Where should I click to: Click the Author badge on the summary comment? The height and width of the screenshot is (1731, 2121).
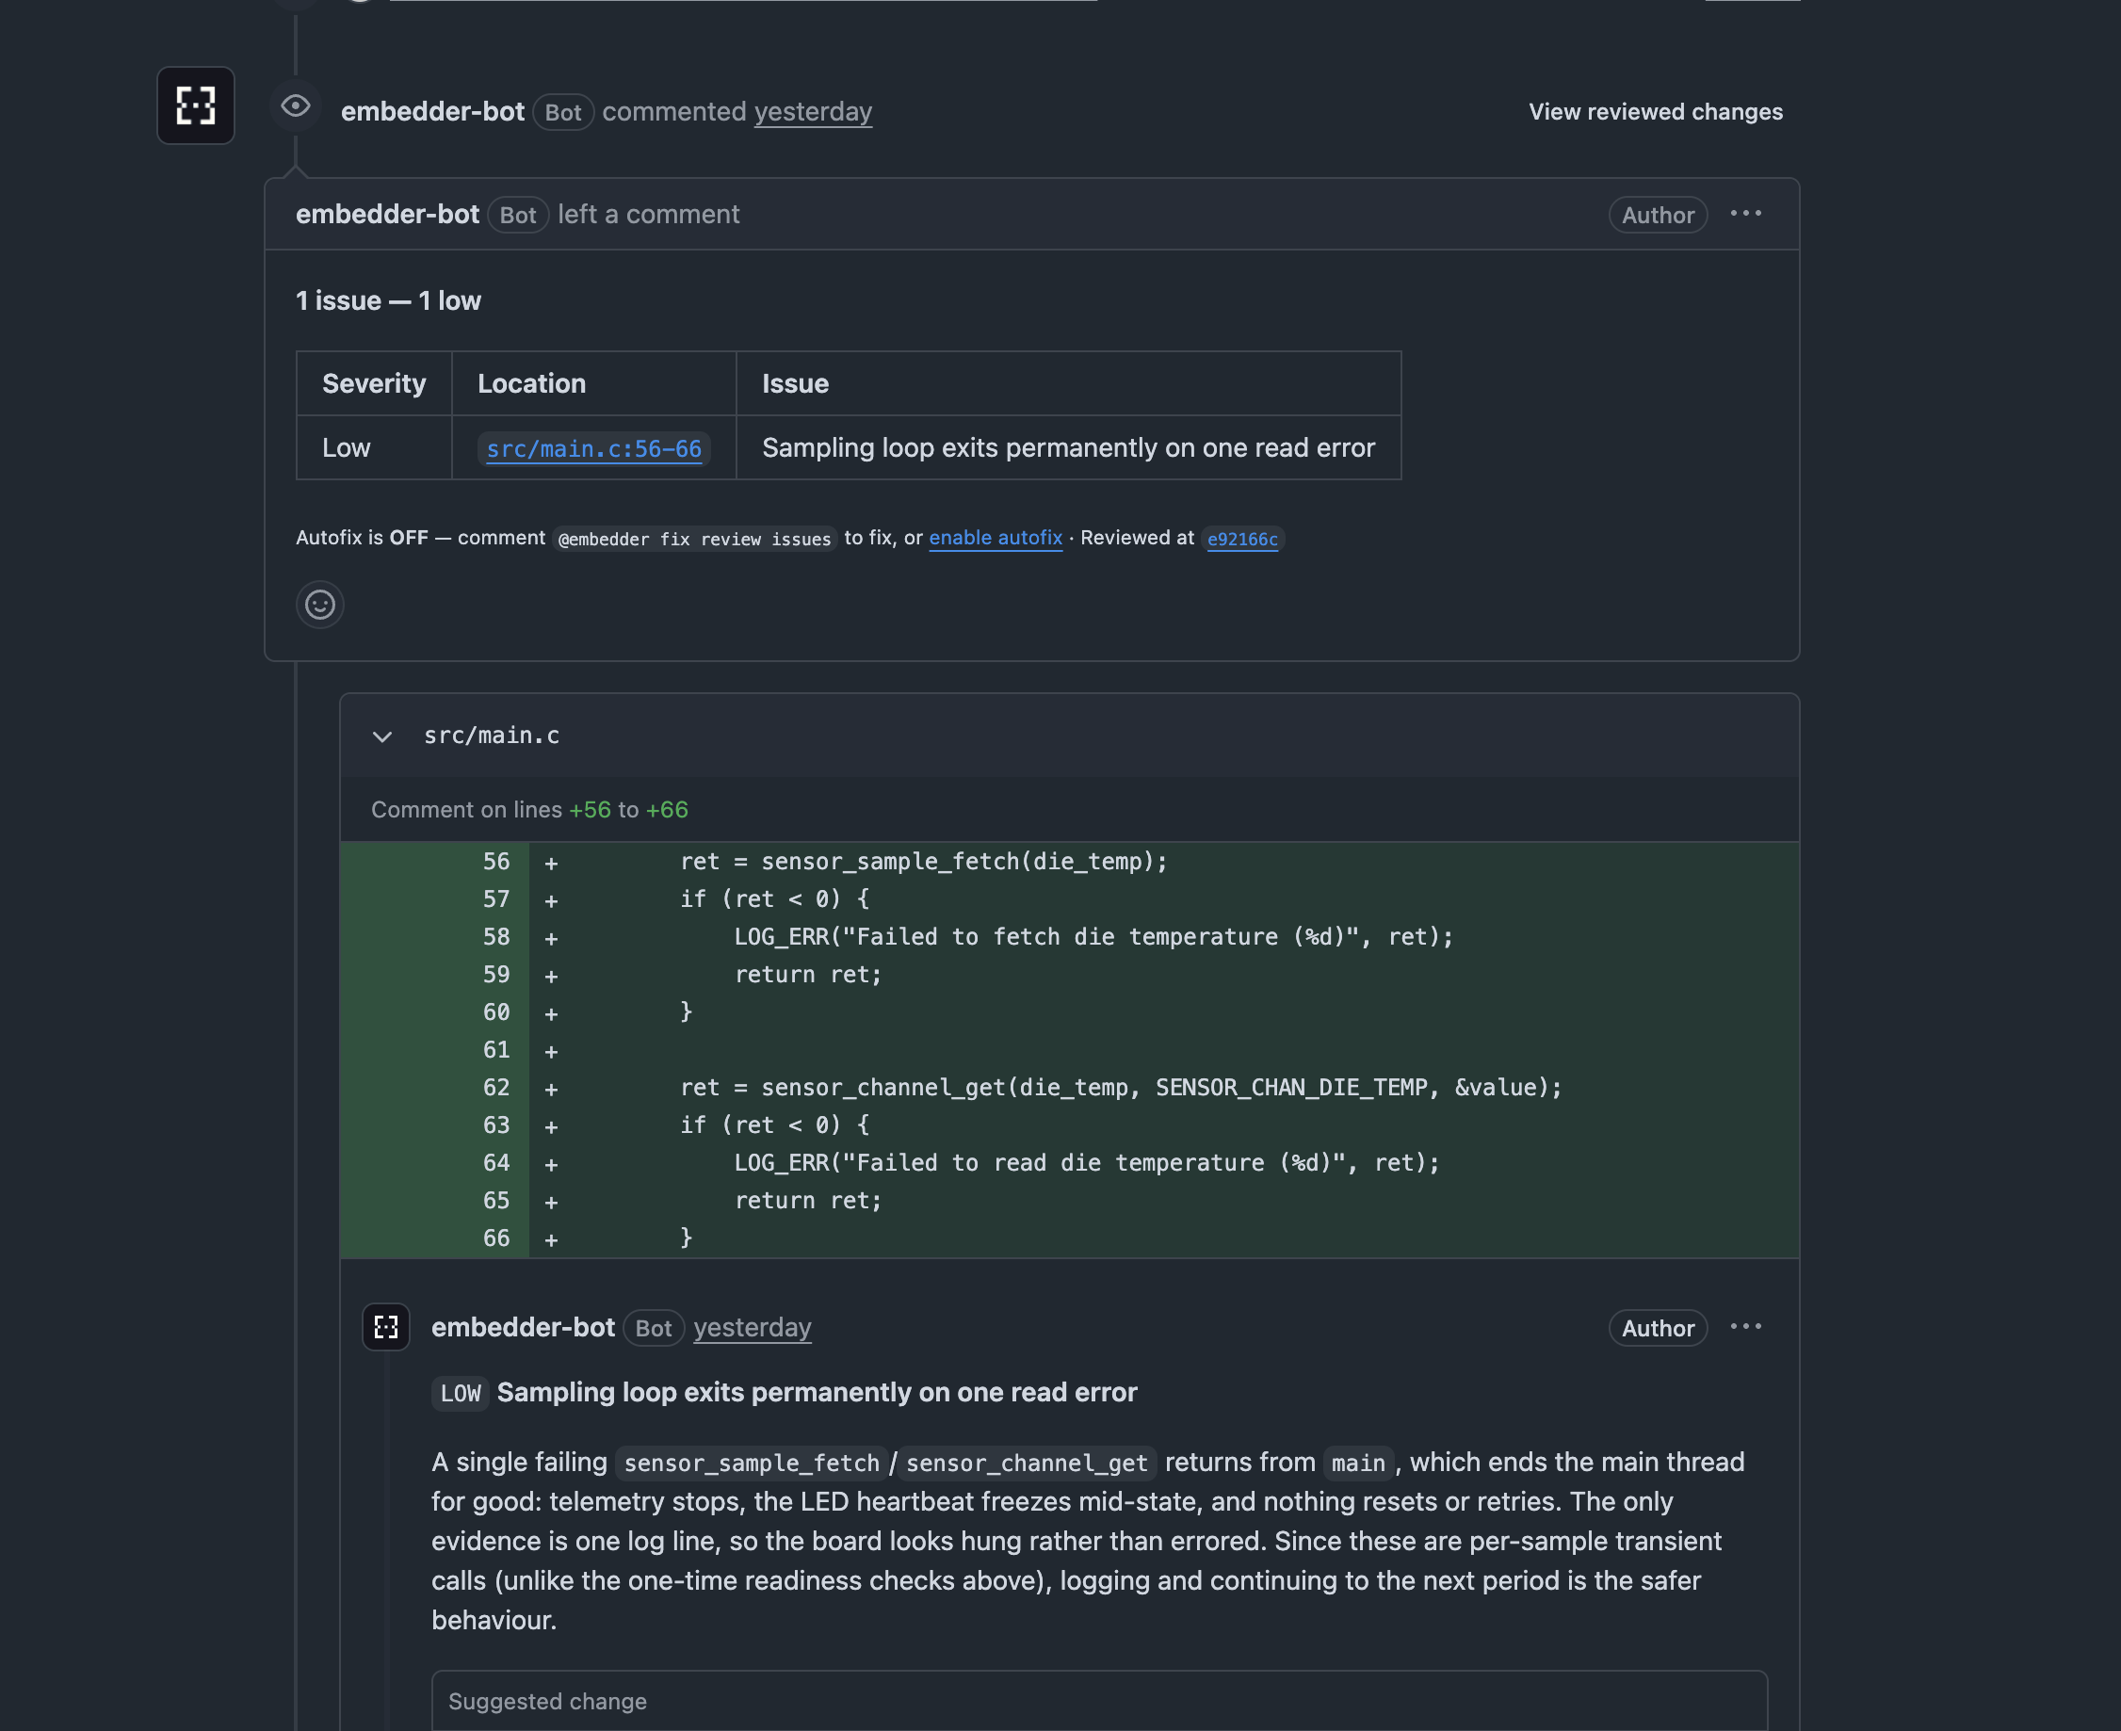(1658, 215)
